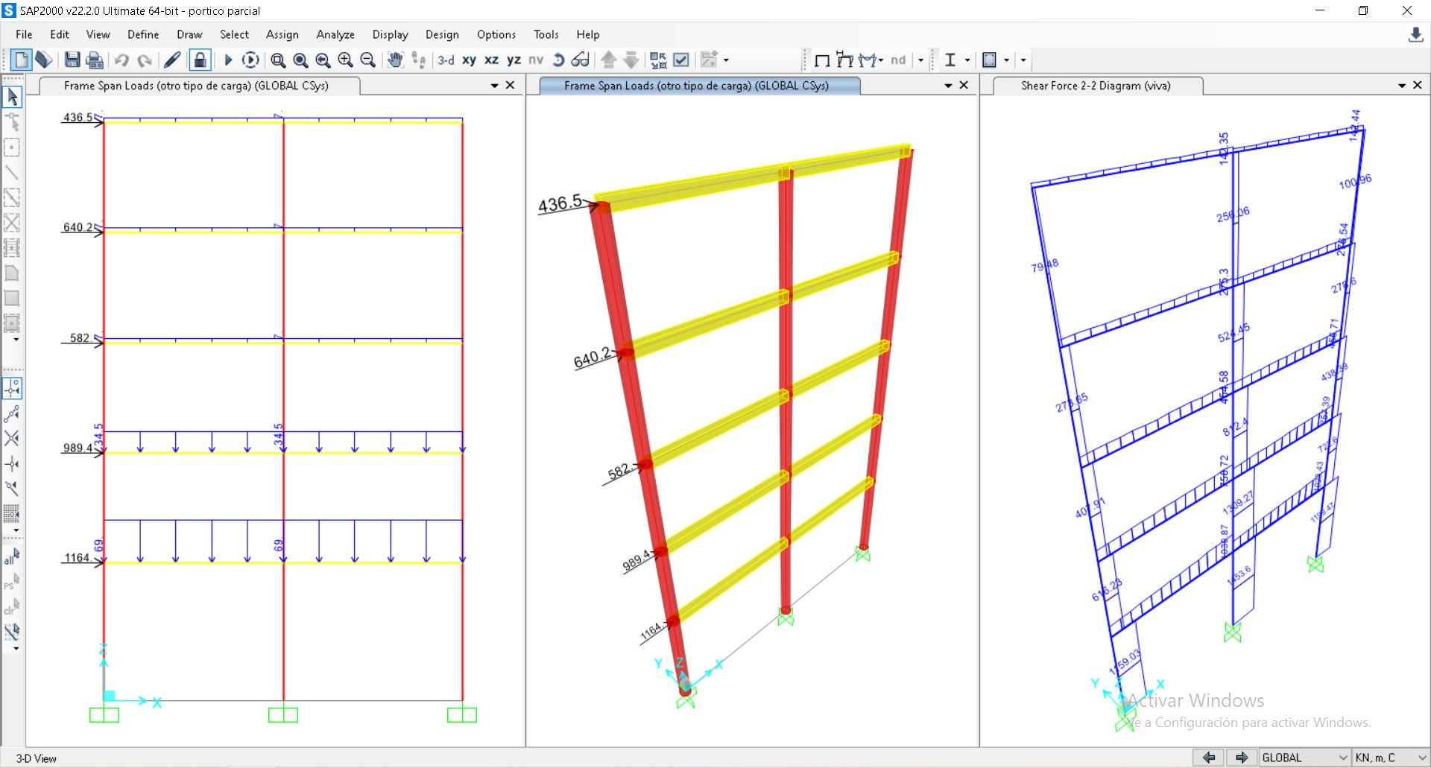Toggle Snap to Points in left toolbar
The height and width of the screenshot is (768, 1431).
(x=13, y=388)
